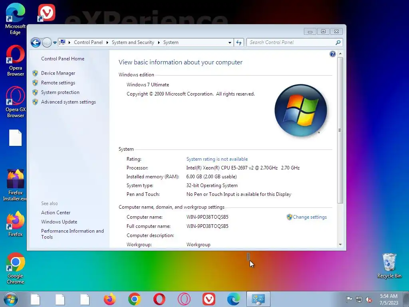Image resolution: width=409 pixels, height=307 pixels.
Task: Click Opera icon in the taskbar
Action: click(159, 299)
